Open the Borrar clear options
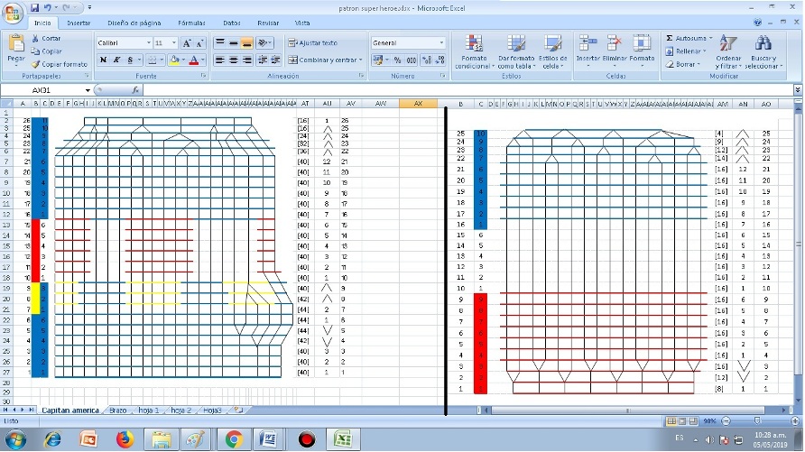805x452 pixels. 683,64
